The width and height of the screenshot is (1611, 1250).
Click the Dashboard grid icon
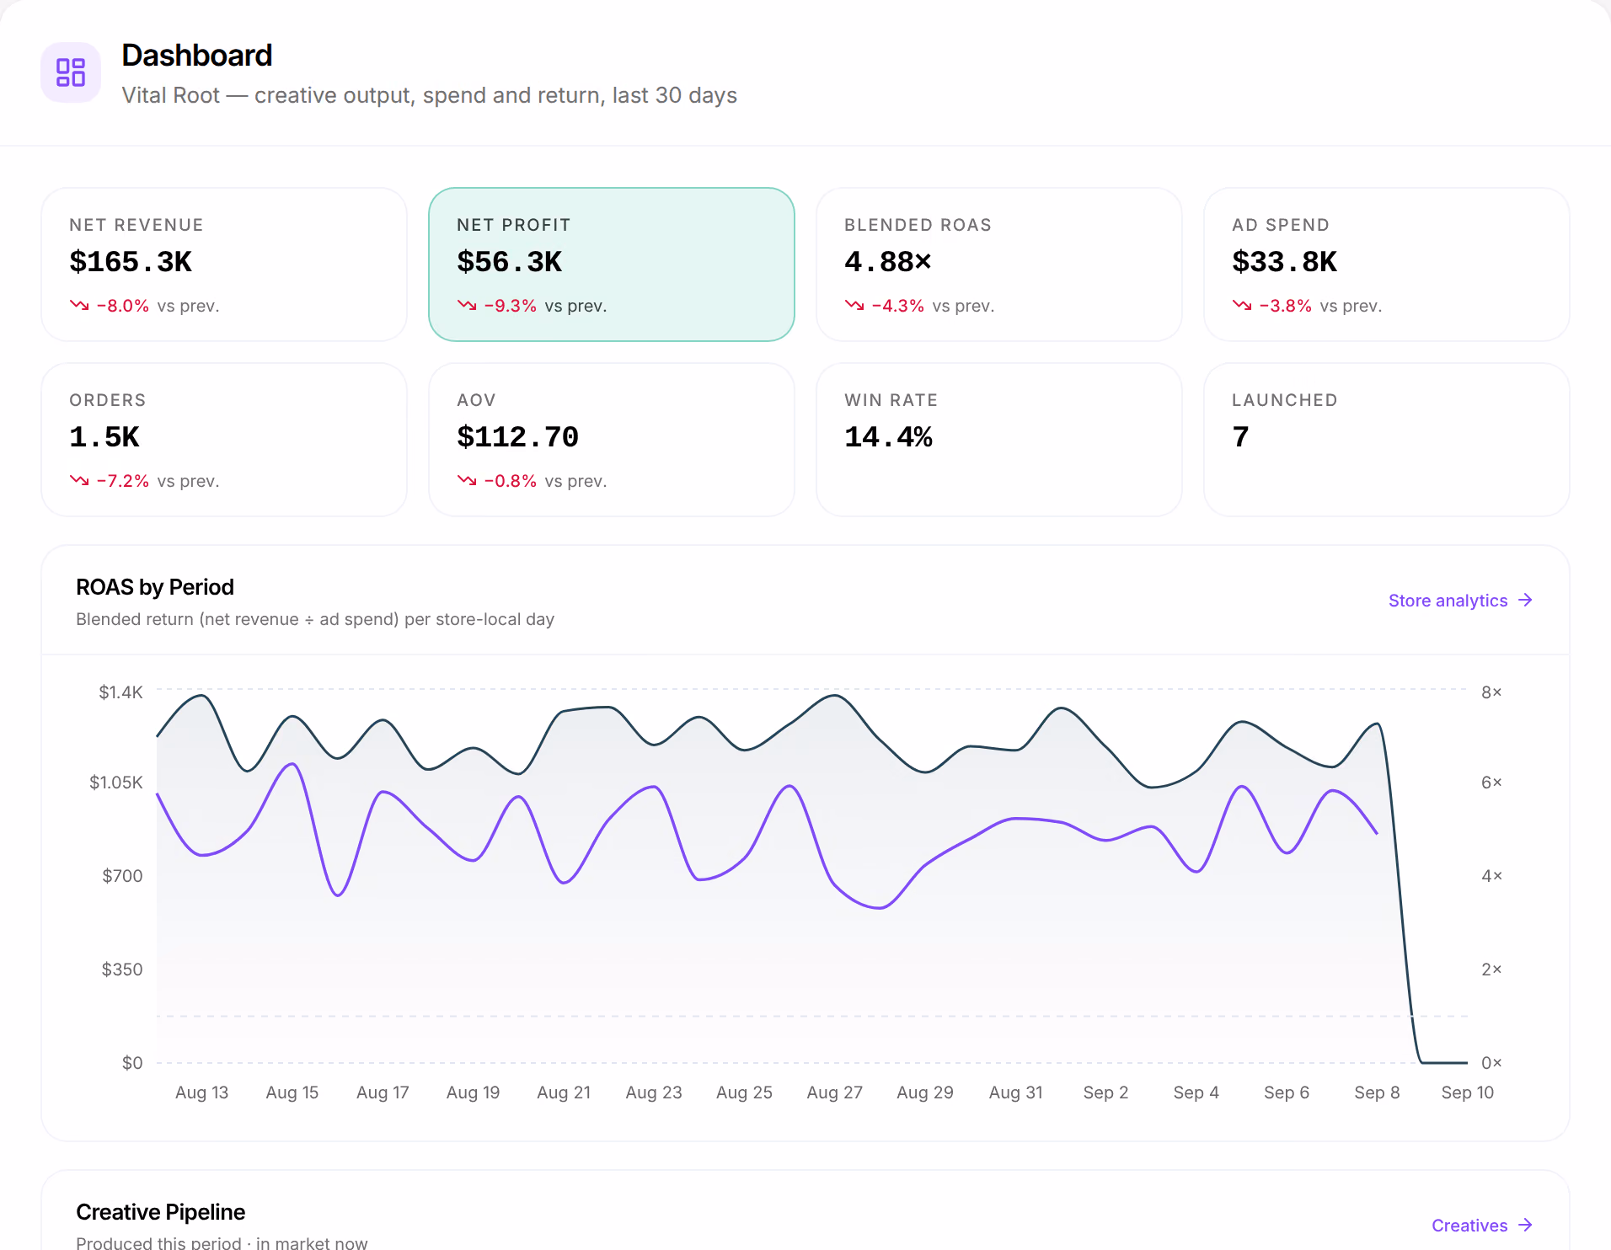tap(71, 72)
